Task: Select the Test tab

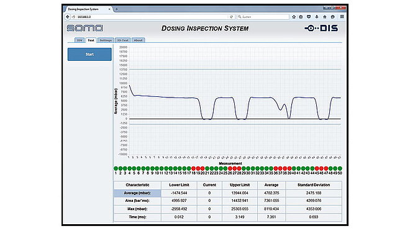Action: [91, 40]
